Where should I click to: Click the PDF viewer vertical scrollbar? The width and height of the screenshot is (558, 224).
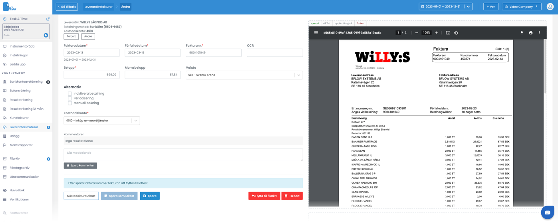545,67
